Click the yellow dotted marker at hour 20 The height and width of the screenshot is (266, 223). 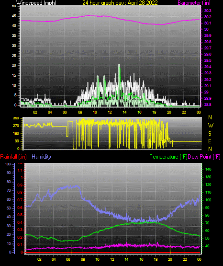pyautogui.click(x=170, y=249)
